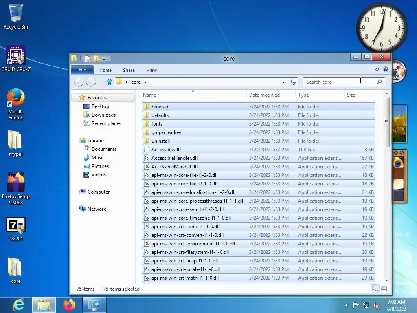Image resolution: width=417 pixels, height=313 pixels.
Task: Open Desktop in navigation pane
Action: [100, 106]
